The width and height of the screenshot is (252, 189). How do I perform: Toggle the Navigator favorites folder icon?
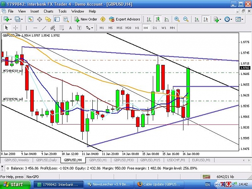coord(48,19)
